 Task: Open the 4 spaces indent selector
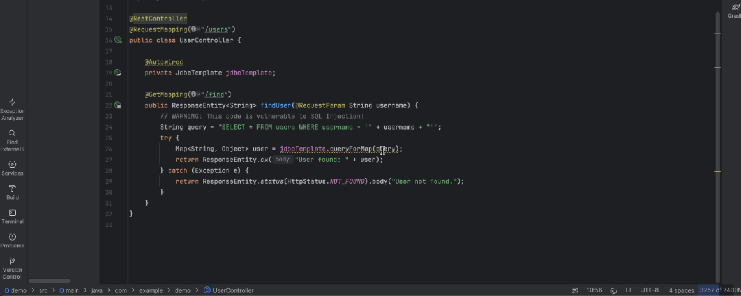(x=681, y=291)
